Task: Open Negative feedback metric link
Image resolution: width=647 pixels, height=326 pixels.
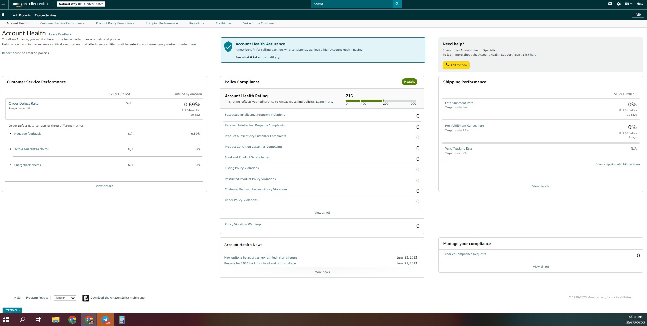Action: [x=27, y=134]
